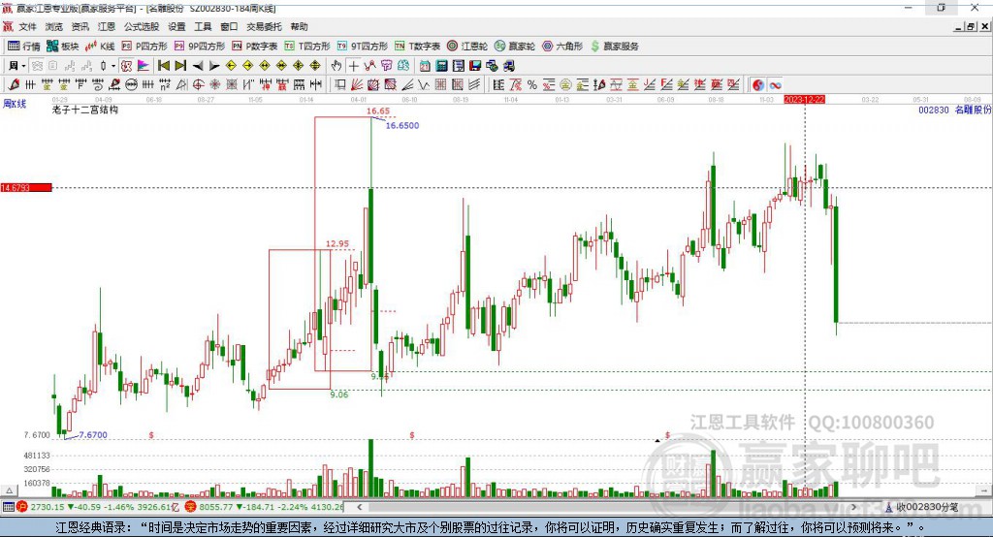Viewport: 993px width, 537px height.
Task: Click the yin-yang taiji icon
Action: pyautogui.click(x=758, y=85)
